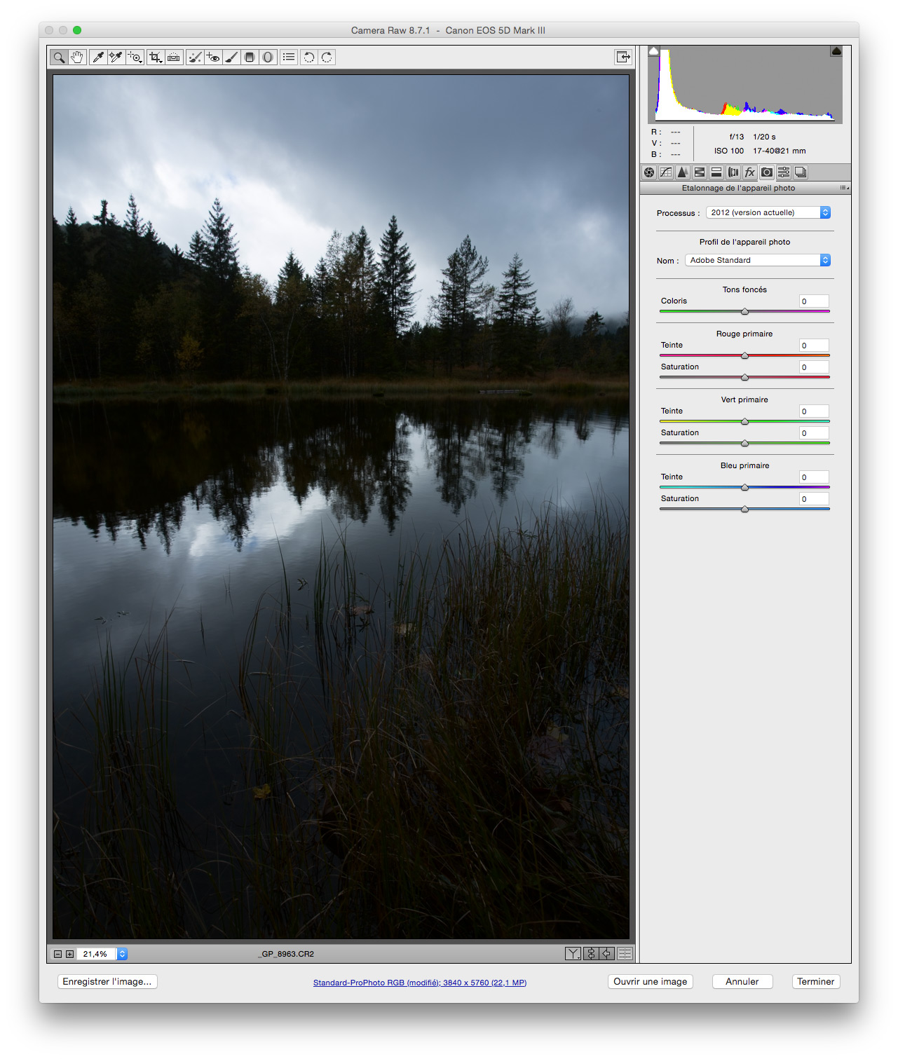Image resolution: width=898 pixels, height=1059 pixels.
Task: Zoom in with the plus button
Action: point(69,954)
